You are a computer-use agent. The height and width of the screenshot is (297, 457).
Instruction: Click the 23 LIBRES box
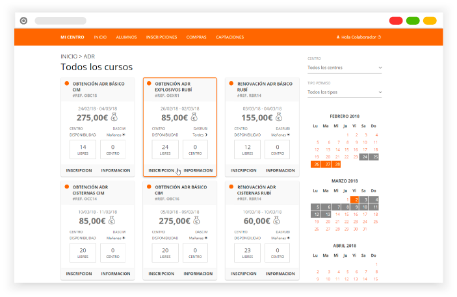point(248,253)
